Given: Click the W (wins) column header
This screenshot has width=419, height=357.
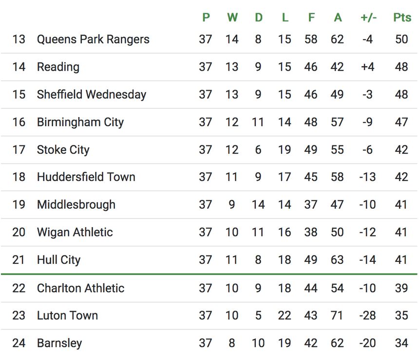Looking at the screenshot, I should coord(232,18).
